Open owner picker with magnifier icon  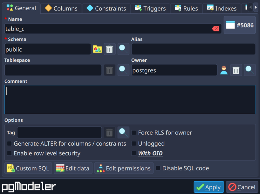click(x=250, y=70)
